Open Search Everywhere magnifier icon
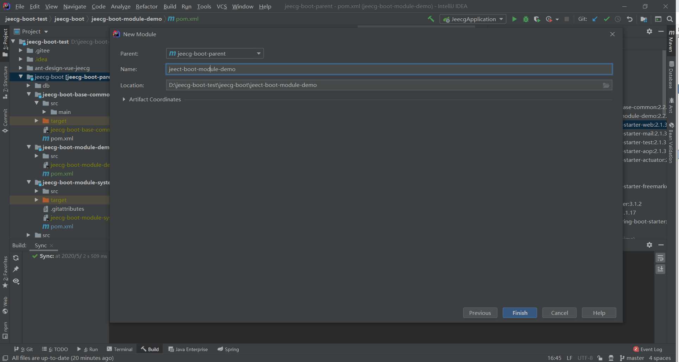This screenshot has width=679, height=362. pos(670,19)
